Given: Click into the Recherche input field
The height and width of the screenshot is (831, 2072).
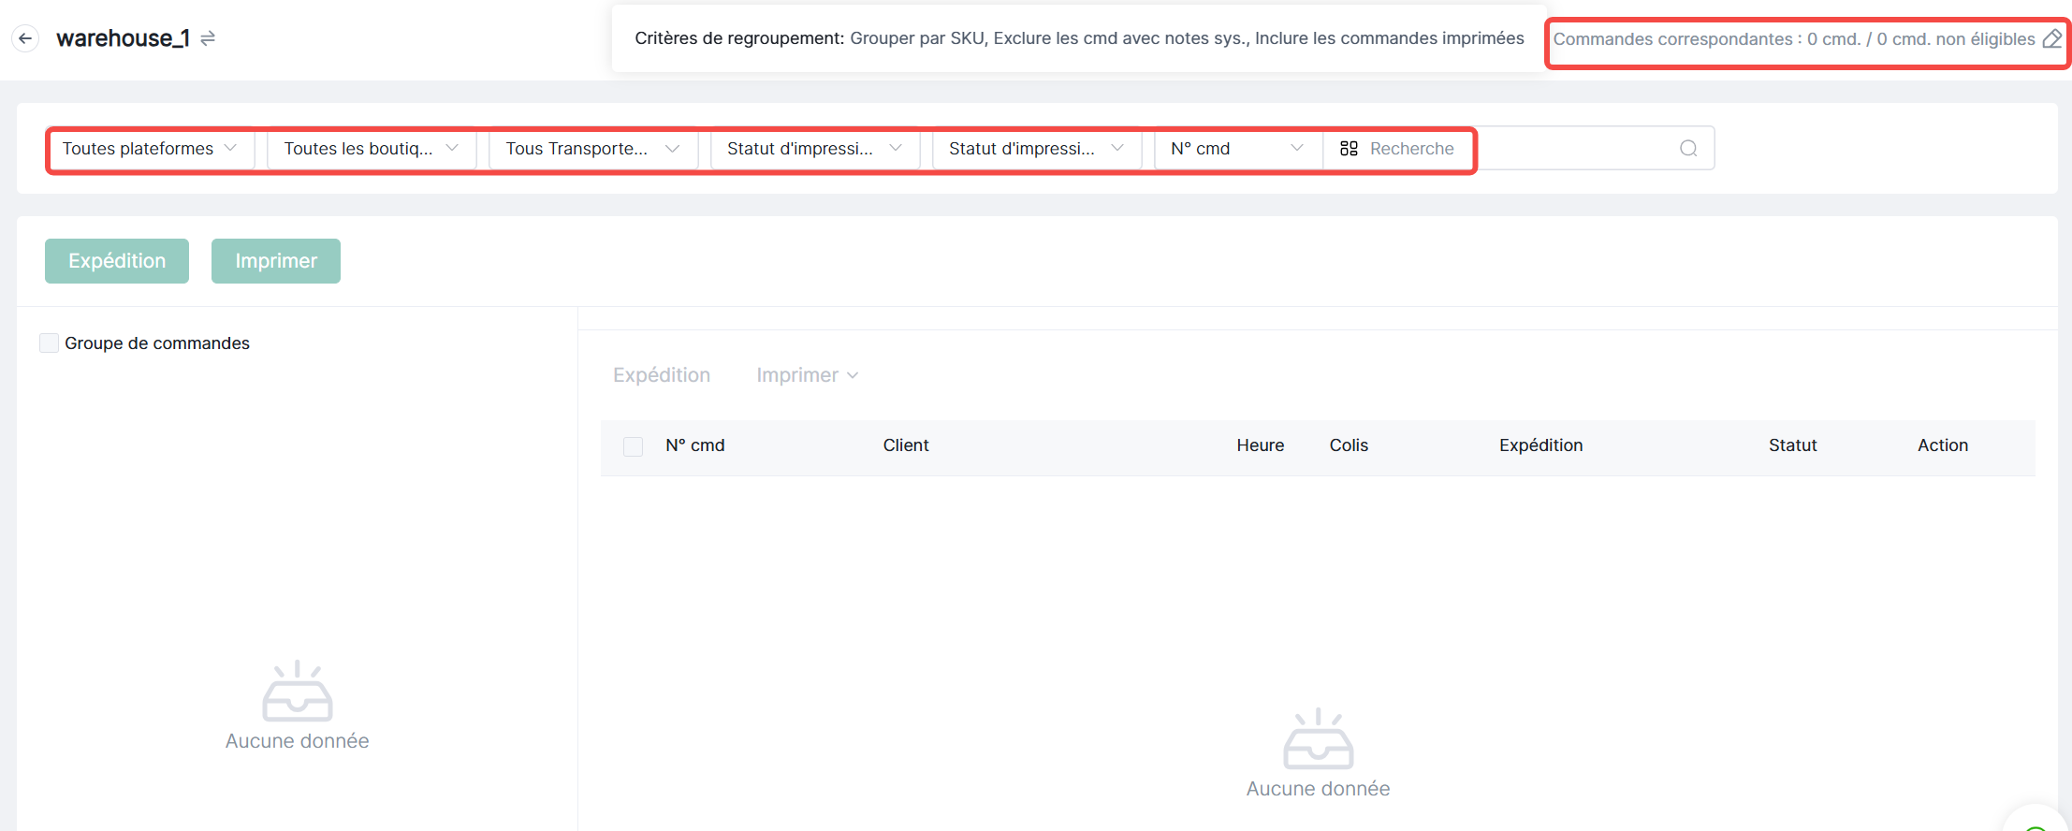Looking at the screenshot, I should pos(1516,149).
